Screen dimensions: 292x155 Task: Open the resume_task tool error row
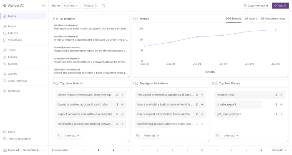[250, 95]
